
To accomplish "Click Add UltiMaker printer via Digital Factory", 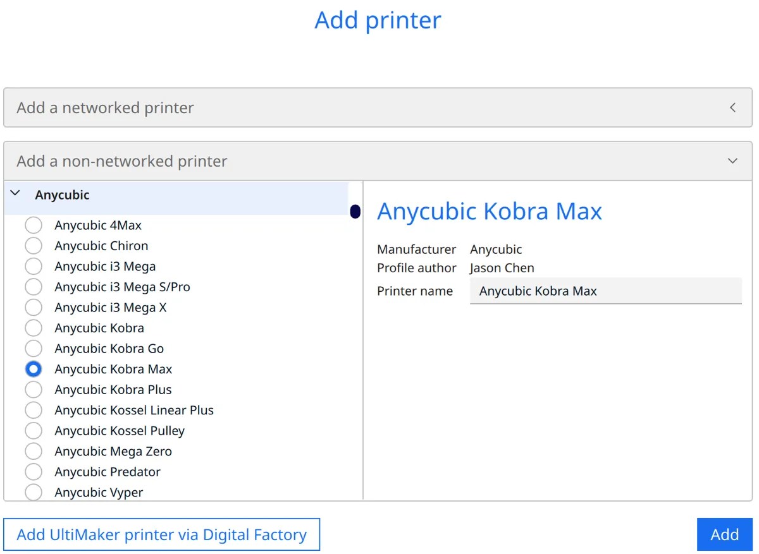I will (162, 534).
